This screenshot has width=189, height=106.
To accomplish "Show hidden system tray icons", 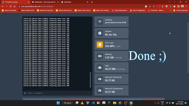I will point(155,103).
